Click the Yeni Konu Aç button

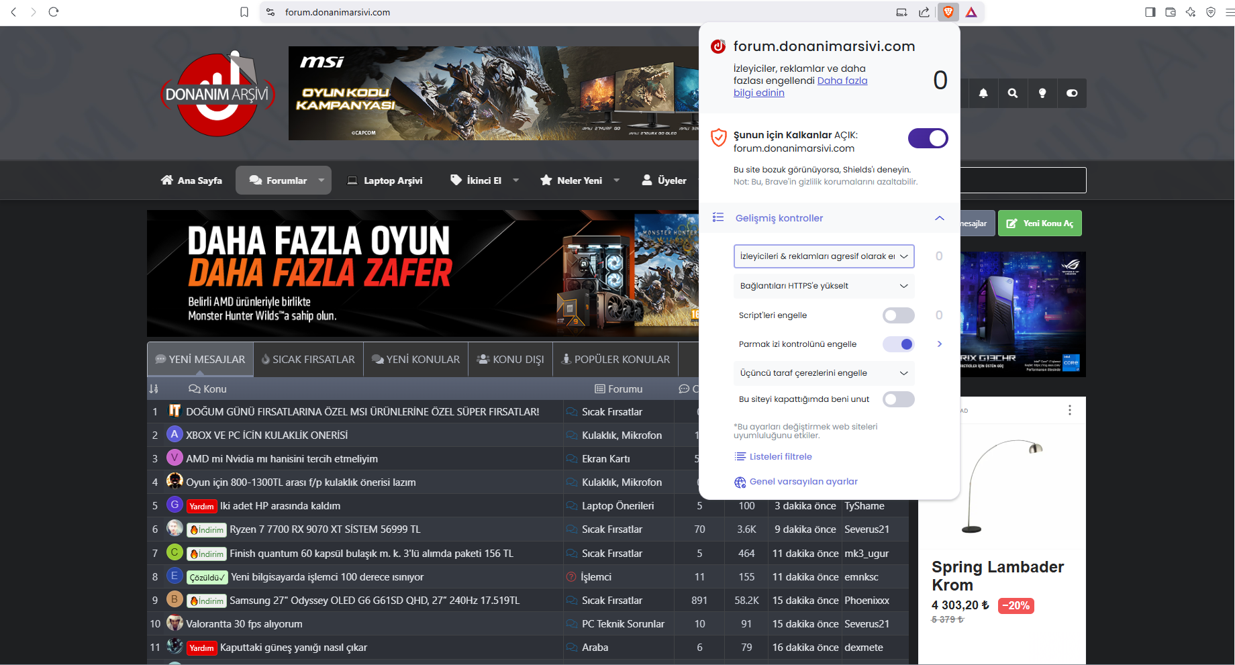click(x=1040, y=223)
